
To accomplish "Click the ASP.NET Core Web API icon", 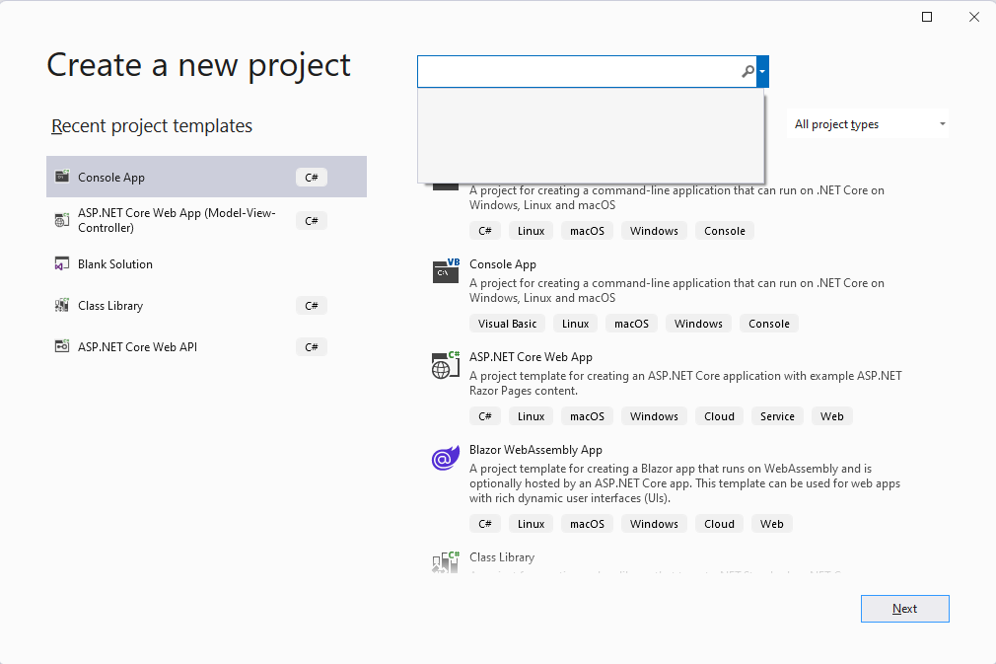I will (61, 346).
